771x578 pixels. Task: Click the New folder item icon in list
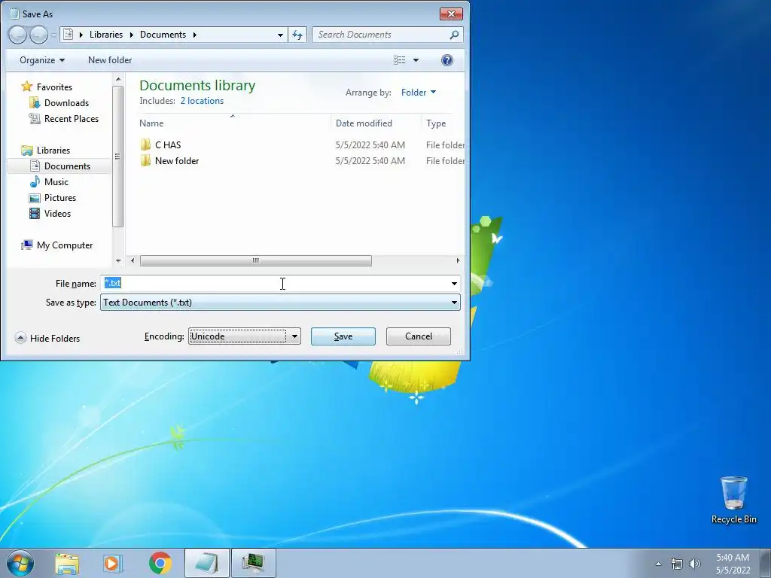pos(145,161)
